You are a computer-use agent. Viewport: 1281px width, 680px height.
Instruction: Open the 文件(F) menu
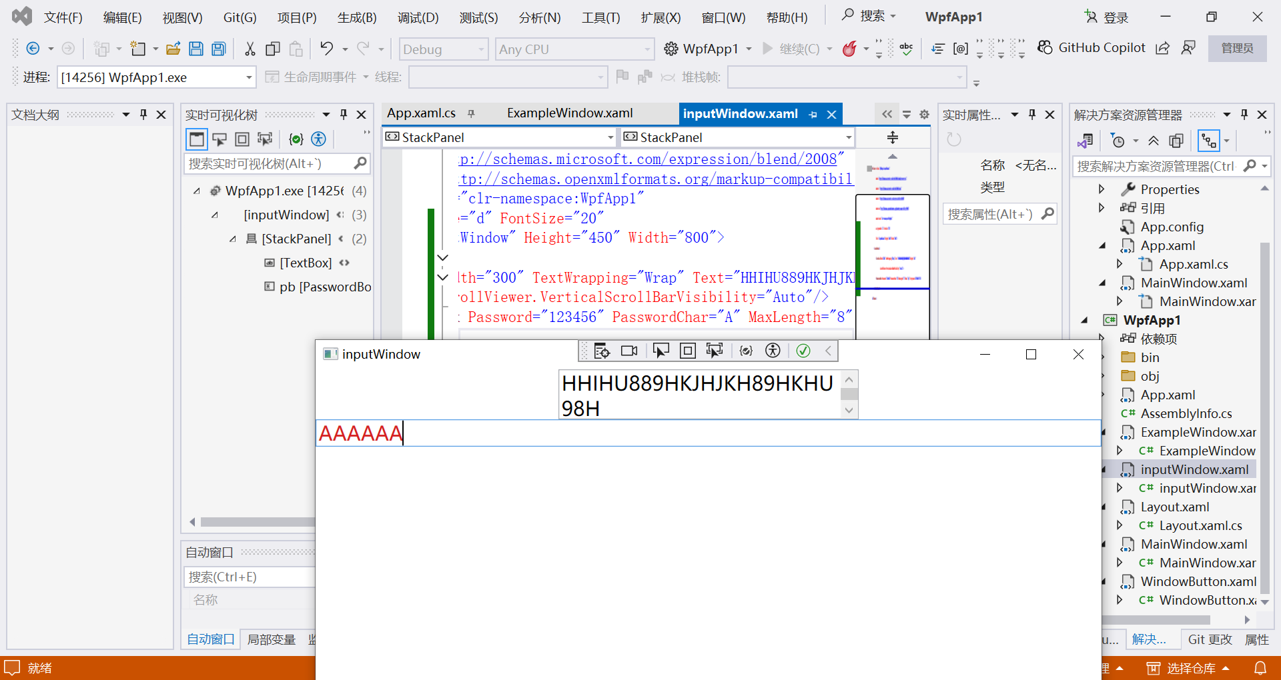(63, 17)
